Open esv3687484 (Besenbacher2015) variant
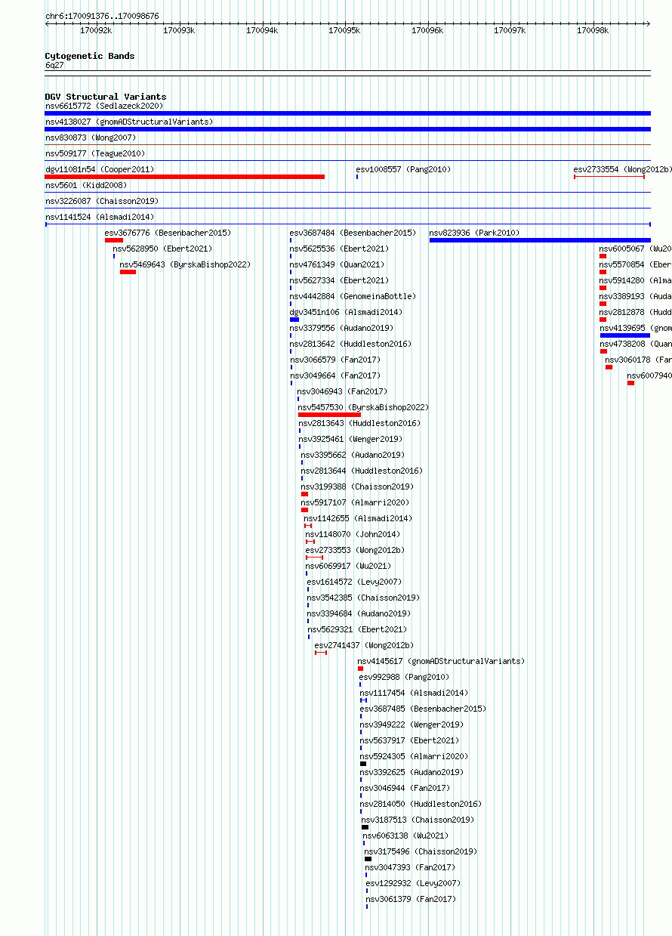 click(x=353, y=233)
